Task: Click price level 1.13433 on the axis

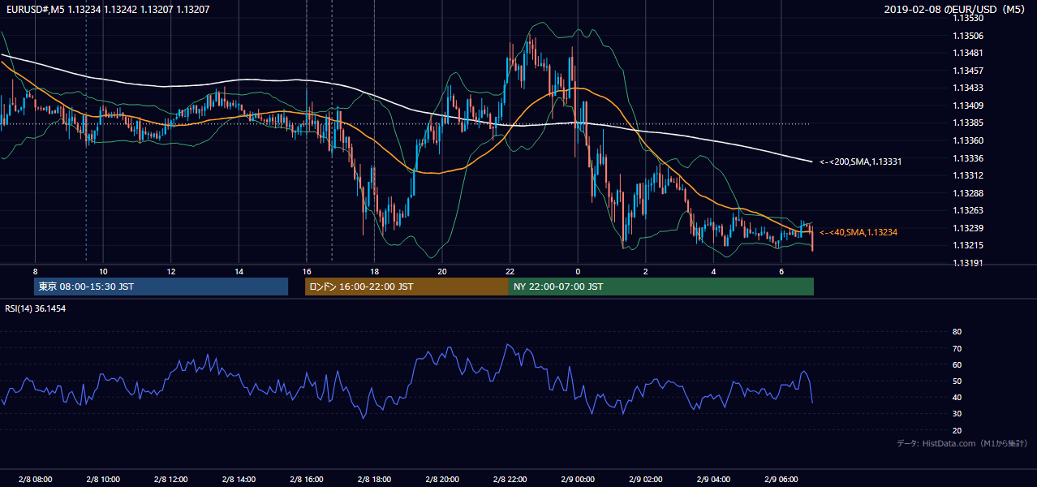Action: [x=968, y=88]
